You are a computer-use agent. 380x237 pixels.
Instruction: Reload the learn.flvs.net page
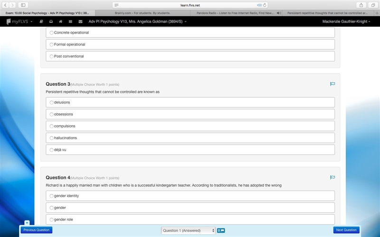(x=265, y=5)
